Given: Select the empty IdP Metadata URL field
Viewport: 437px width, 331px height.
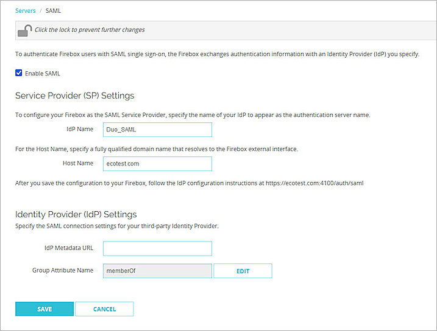Looking at the screenshot, I should point(157,248).
